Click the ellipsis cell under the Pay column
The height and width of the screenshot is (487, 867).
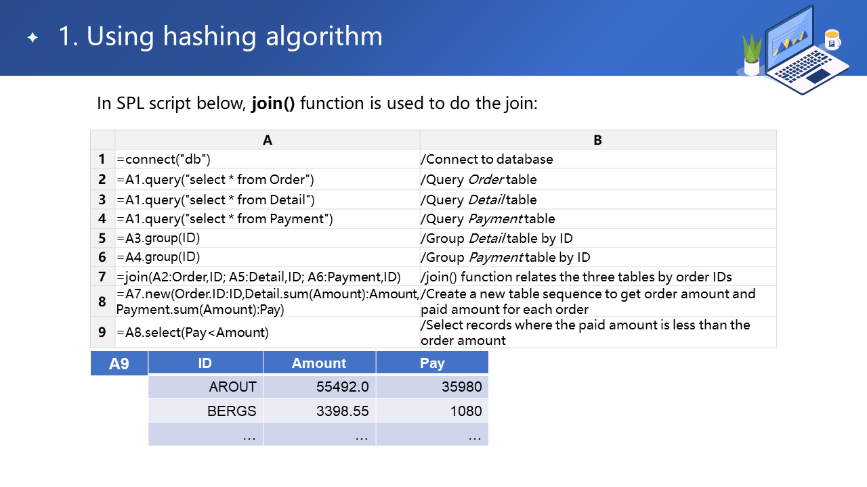point(432,434)
